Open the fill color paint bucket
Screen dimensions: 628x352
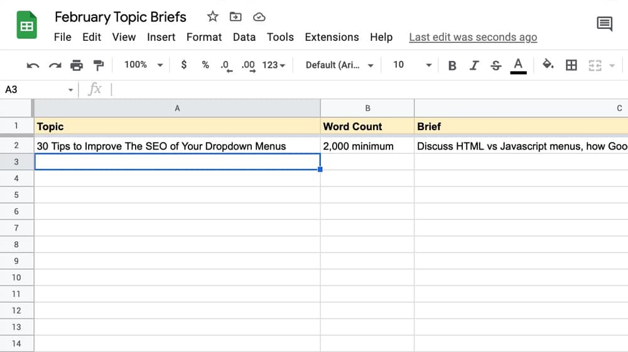(548, 65)
